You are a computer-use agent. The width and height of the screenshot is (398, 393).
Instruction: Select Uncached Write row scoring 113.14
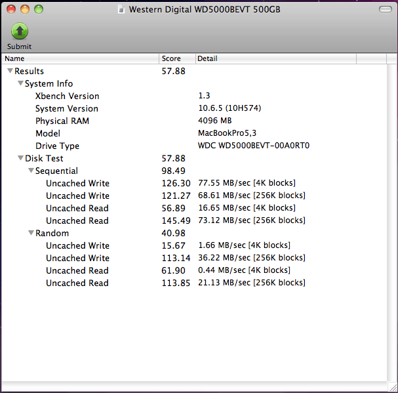(x=194, y=258)
